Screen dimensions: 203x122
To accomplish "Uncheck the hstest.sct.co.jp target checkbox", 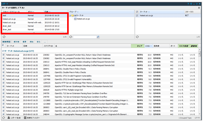I will [x=137, y=15].
